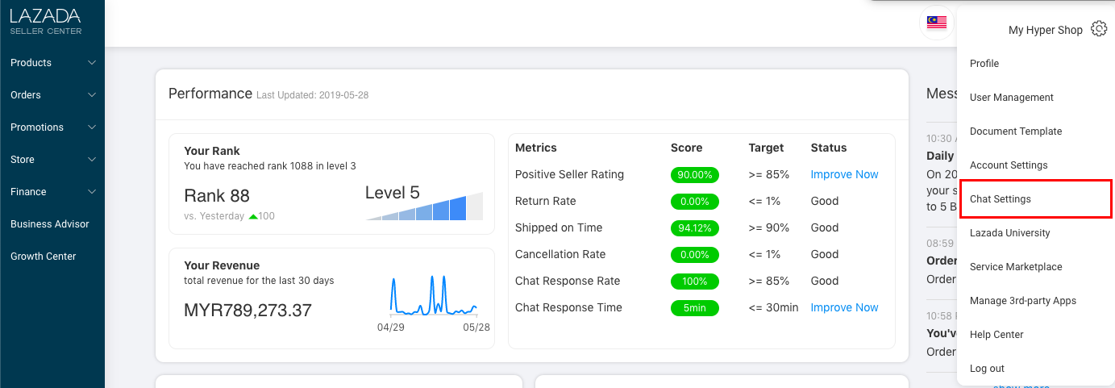
Task: Click the 0.00% Cancellation Rate score
Action: tap(694, 254)
